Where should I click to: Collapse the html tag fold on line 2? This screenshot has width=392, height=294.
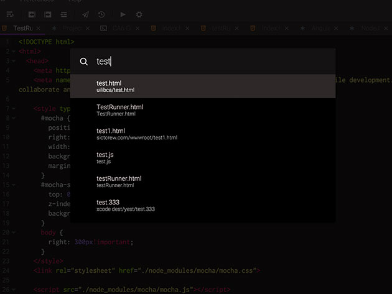[x=14, y=52]
